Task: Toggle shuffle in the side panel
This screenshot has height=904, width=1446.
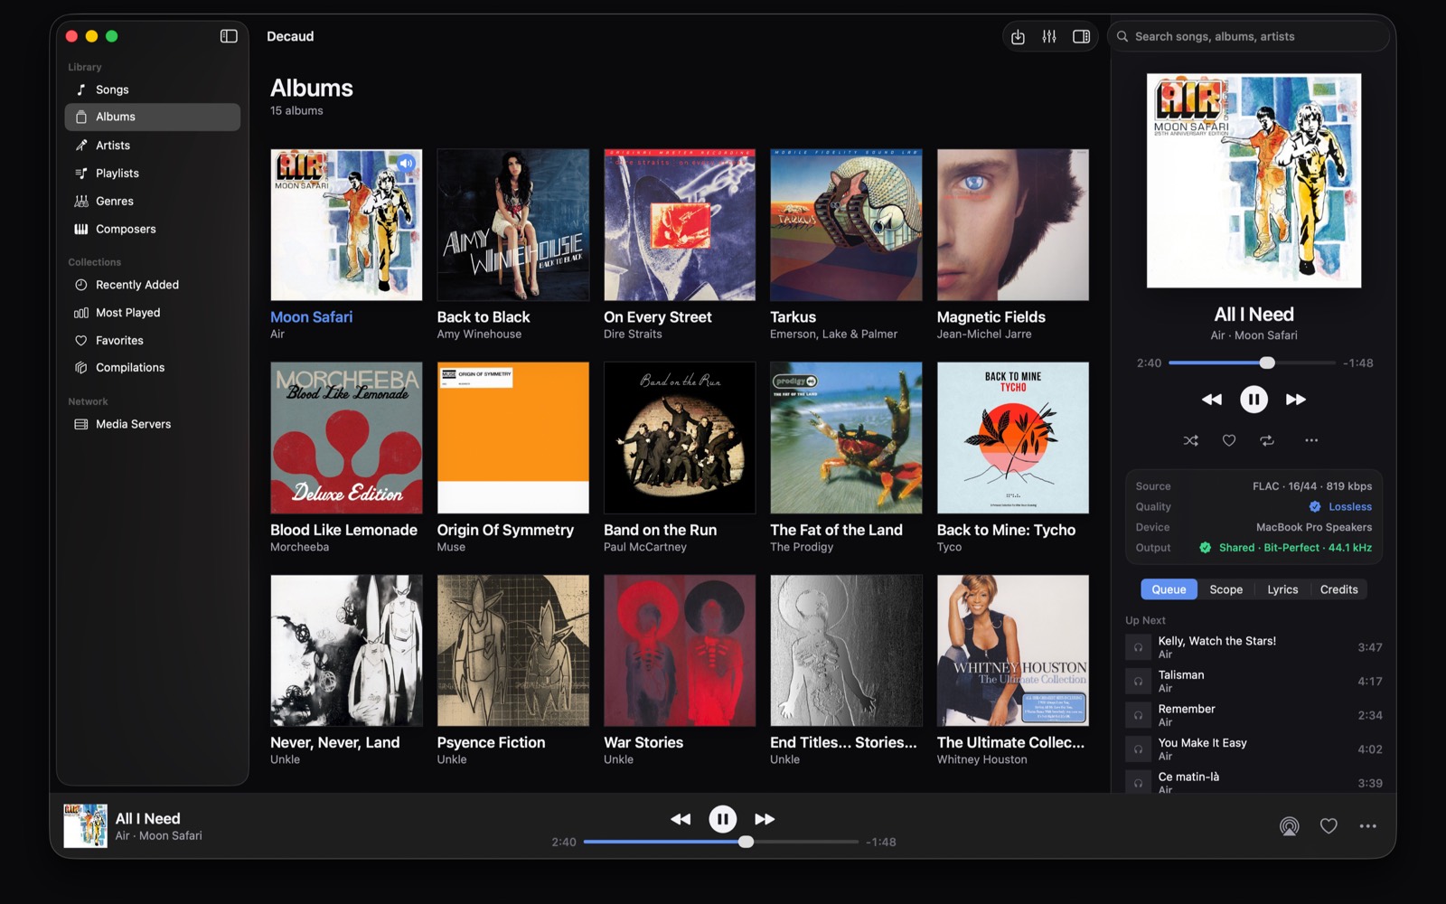Action: [1191, 440]
